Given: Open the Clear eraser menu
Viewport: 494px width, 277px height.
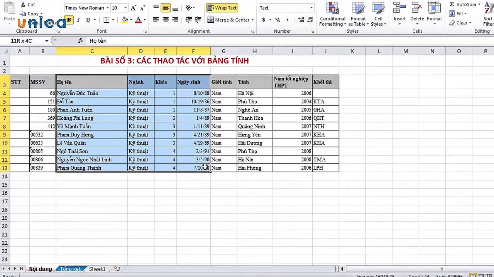Looking at the screenshot, I should 460,23.
